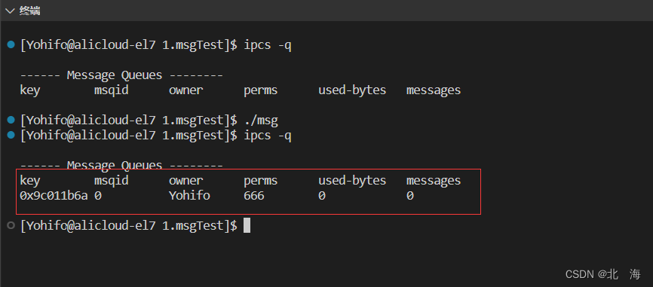This screenshot has height=287, width=653.
Task: Click perms value 666
Action: click(254, 196)
